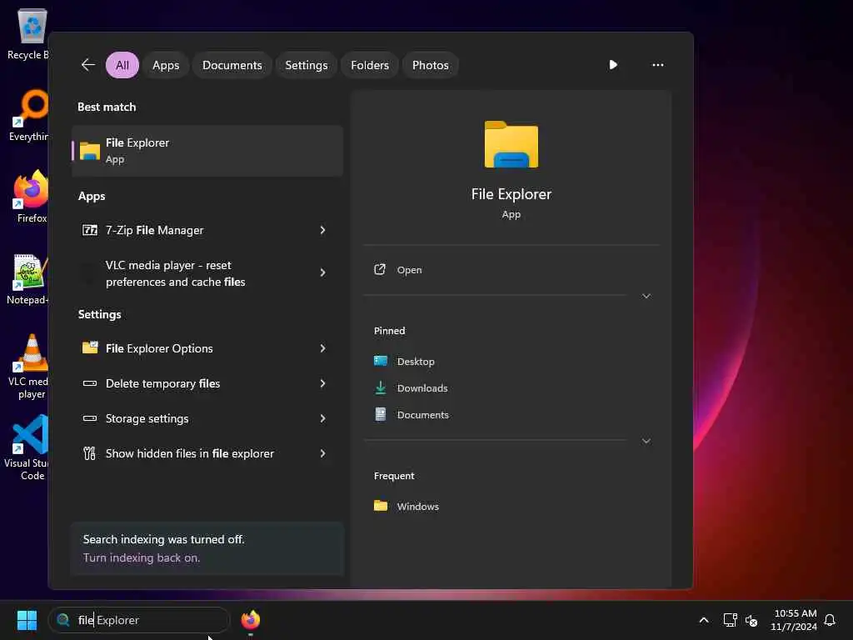Screen dimensions: 853x640
Task: Select the Visual Studio Code desktop shortcut
Action: [26, 447]
